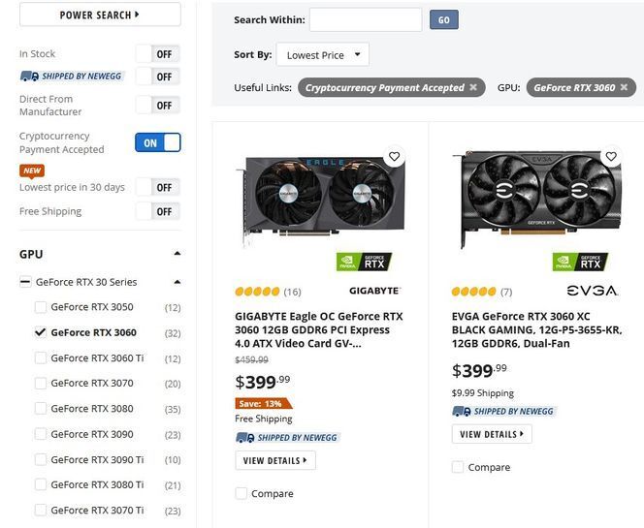The height and width of the screenshot is (528, 644).
Task: Click the heart icon on EVGA card
Action: coord(610,157)
